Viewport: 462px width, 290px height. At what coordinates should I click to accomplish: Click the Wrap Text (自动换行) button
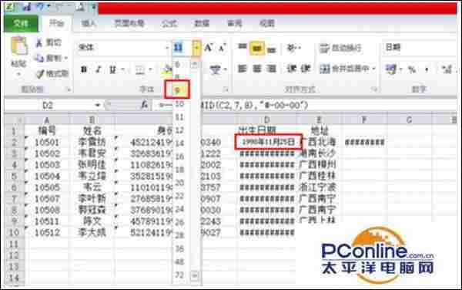pos(340,48)
